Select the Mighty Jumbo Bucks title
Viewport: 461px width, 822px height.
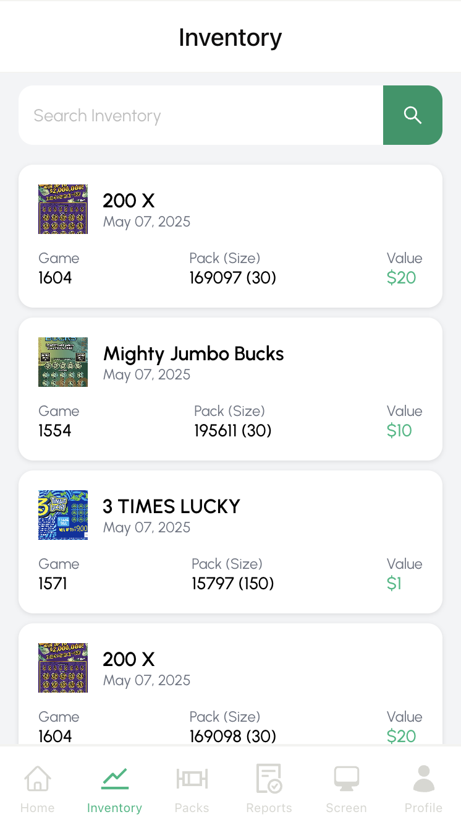coord(193,353)
